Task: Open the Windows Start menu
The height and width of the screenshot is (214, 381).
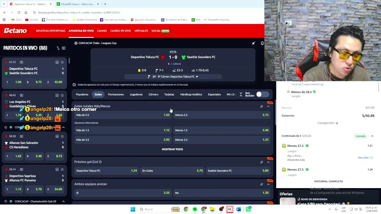Action: click(x=133, y=209)
